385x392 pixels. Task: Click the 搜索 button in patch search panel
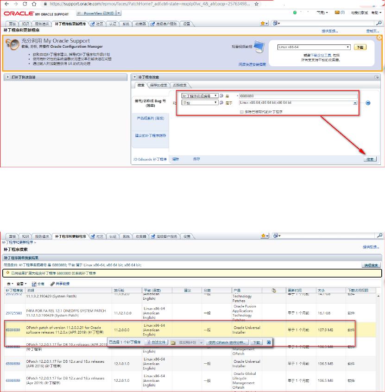(x=370, y=159)
